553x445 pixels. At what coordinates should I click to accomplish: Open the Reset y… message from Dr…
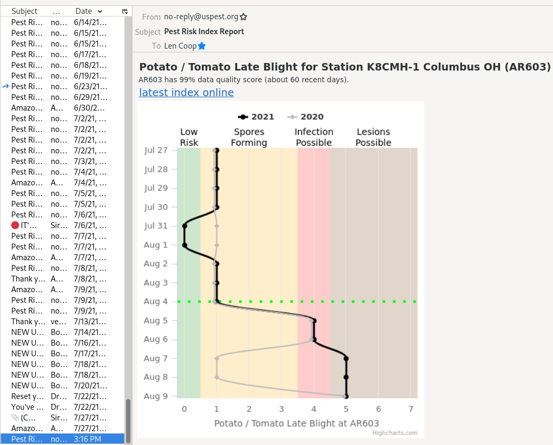pos(63,396)
